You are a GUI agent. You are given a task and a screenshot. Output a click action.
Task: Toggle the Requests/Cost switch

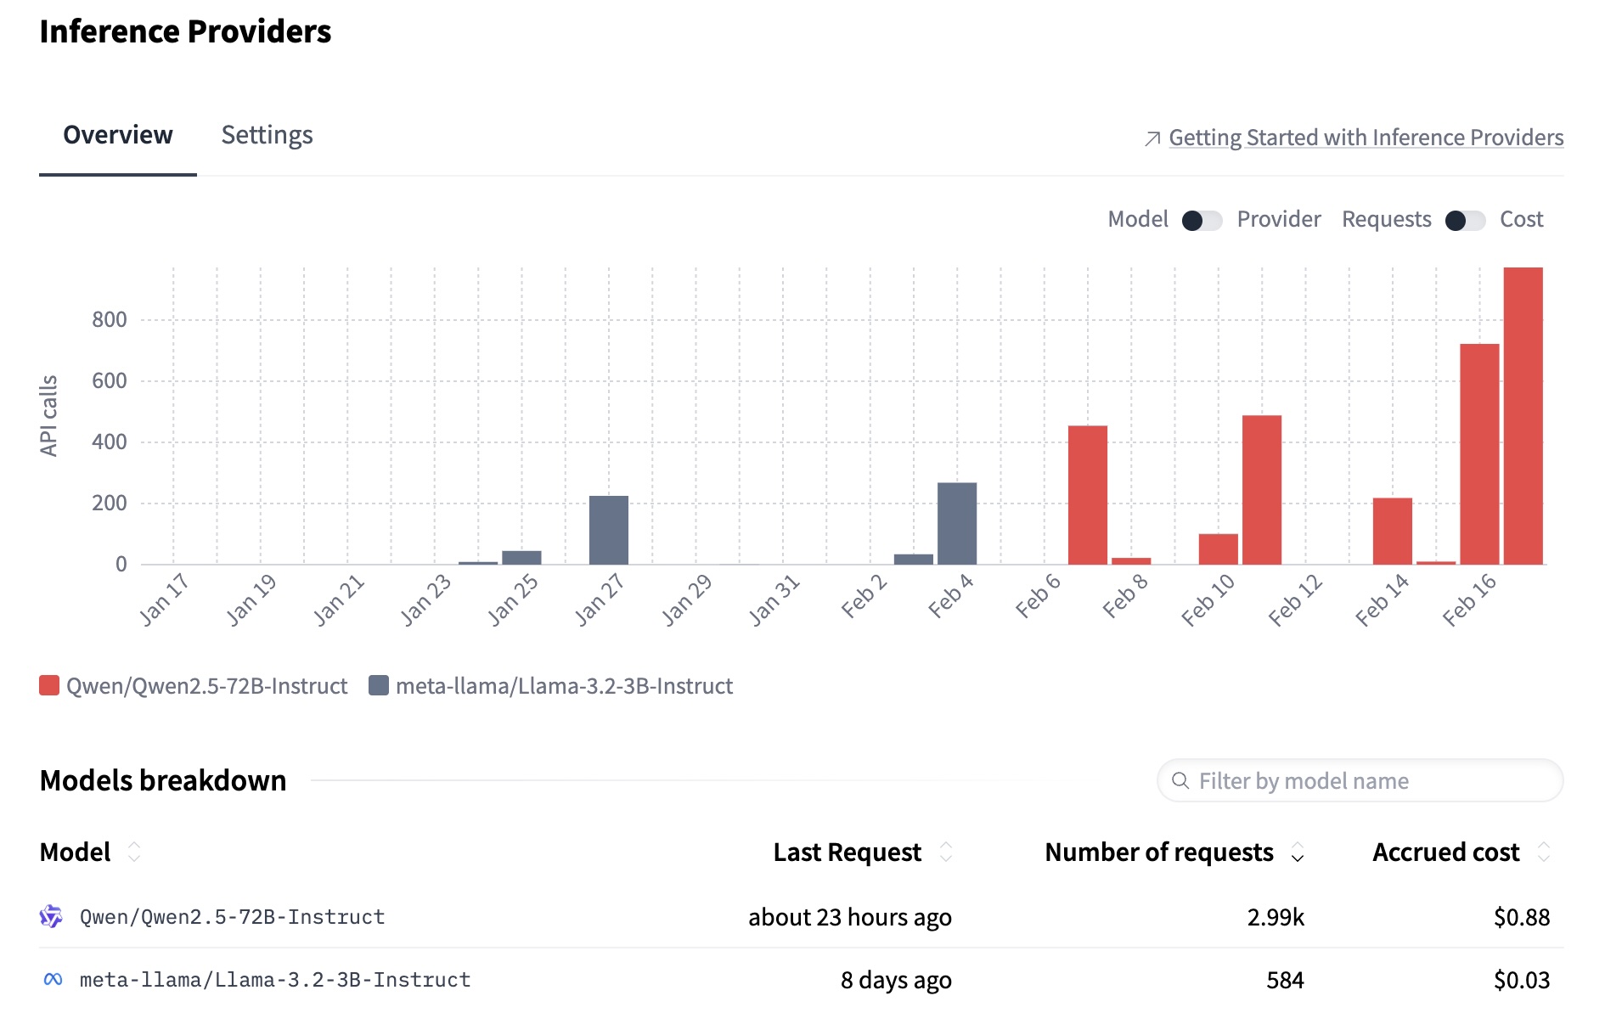pos(1465,221)
